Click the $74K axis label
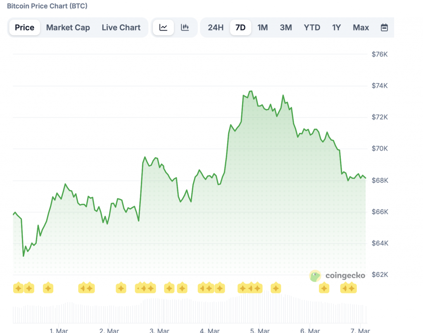The height and width of the screenshot is (333, 423). tap(379, 85)
